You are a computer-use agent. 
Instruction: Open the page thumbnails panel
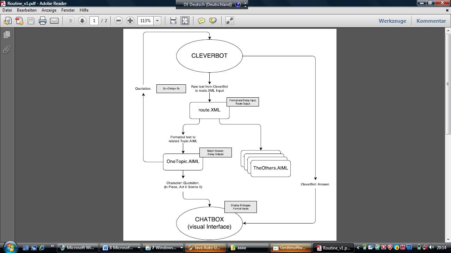[x=7, y=34]
